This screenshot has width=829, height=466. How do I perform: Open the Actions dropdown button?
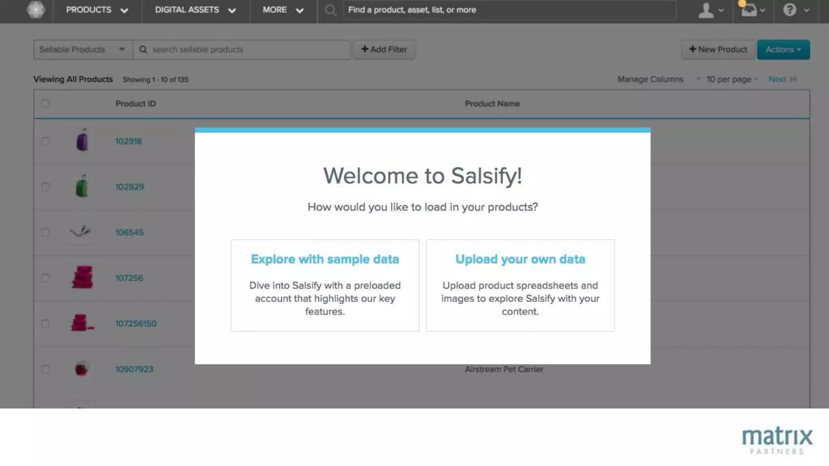click(x=783, y=49)
